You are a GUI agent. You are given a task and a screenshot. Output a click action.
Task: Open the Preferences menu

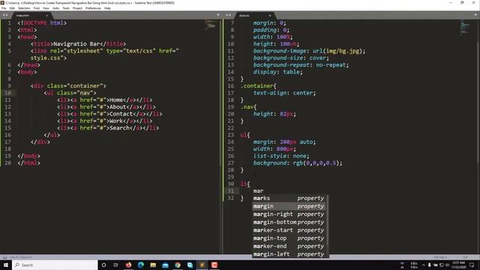[x=93, y=8]
